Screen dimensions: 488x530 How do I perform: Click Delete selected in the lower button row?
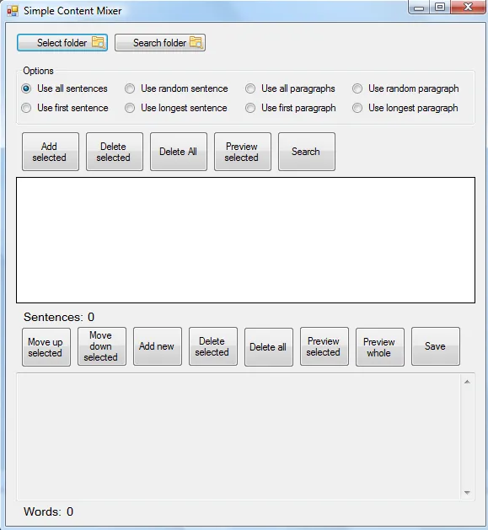pyautogui.click(x=213, y=346)
